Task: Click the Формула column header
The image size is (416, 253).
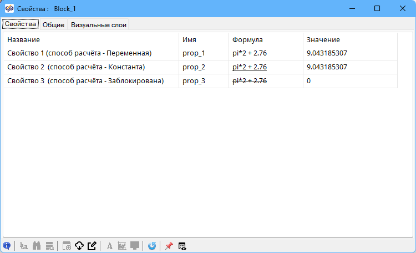Action: [247, 40]
